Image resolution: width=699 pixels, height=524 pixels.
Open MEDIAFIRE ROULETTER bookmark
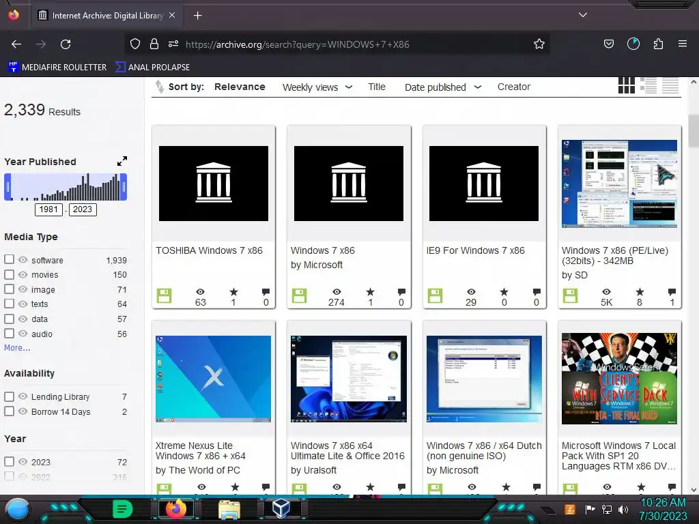click(57, 67)
